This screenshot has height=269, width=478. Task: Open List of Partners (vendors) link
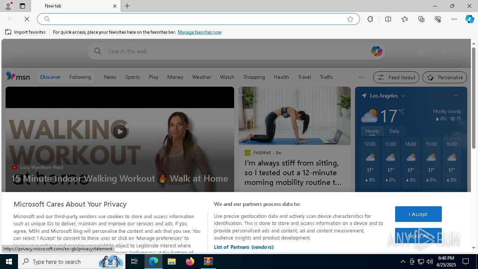click(x=243, y=247)
